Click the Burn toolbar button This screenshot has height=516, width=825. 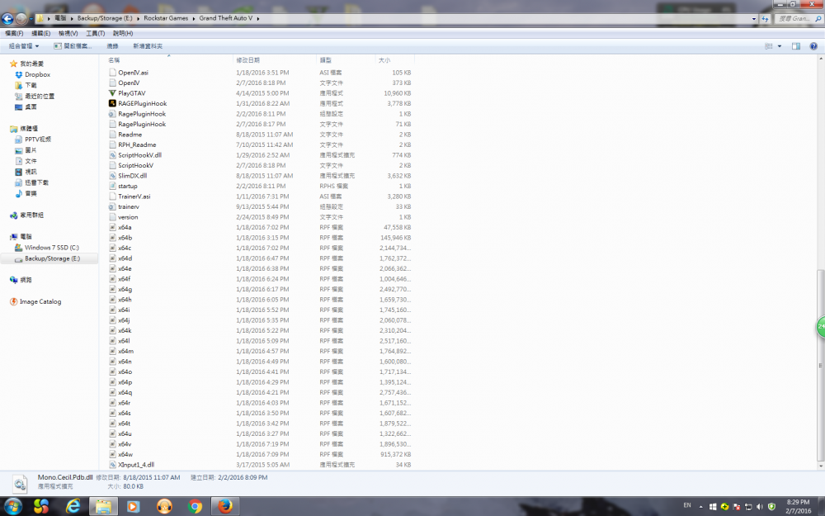pyautogui.click(x=112, y=46)
